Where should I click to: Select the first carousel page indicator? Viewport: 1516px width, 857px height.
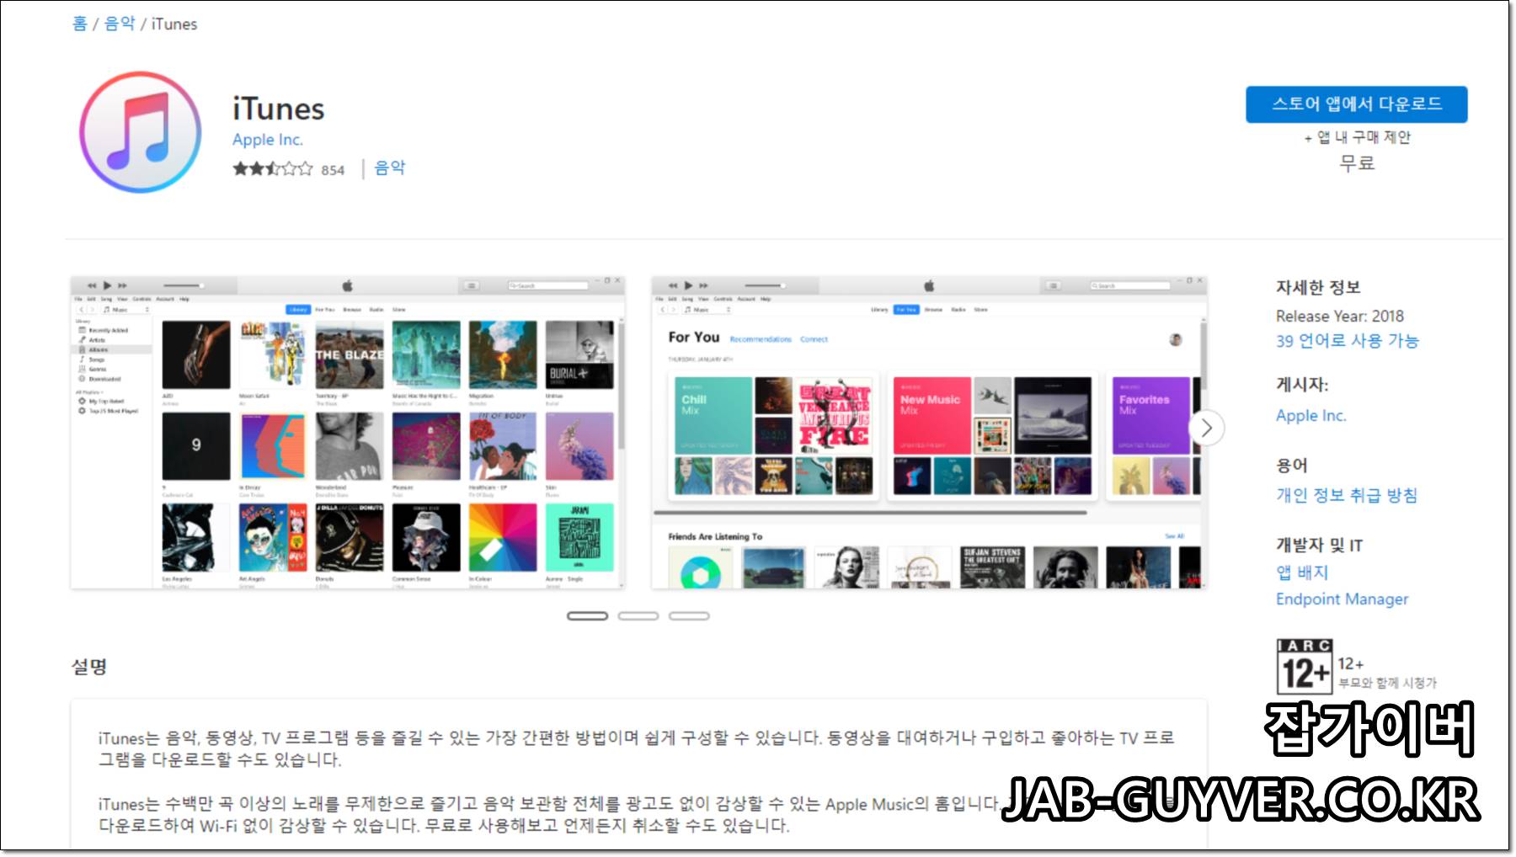click(587, 616)
